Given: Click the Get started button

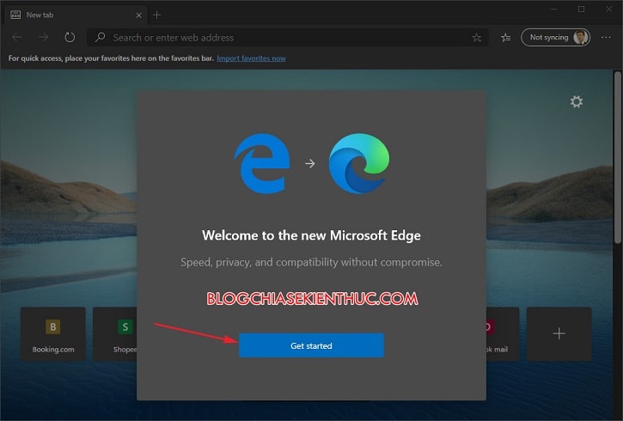Looking at the screenshot, I should (311, 345).
